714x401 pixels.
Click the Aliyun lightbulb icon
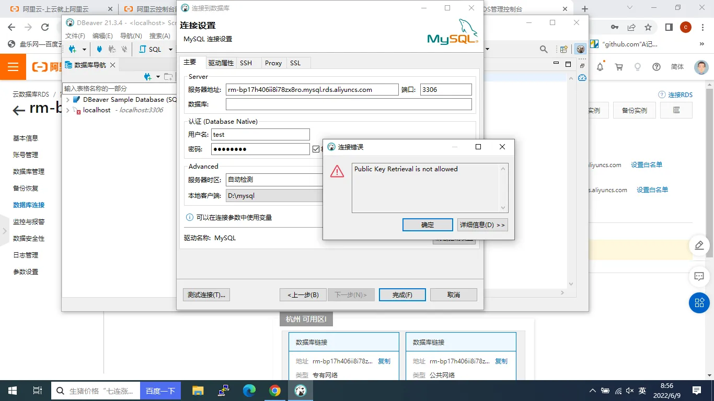coord(638,67)
